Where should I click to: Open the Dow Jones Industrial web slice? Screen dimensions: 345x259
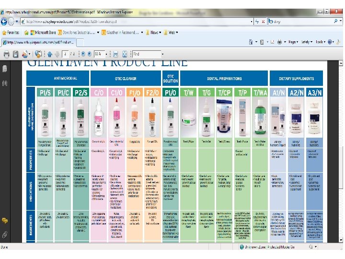click(x=77, y=33)
